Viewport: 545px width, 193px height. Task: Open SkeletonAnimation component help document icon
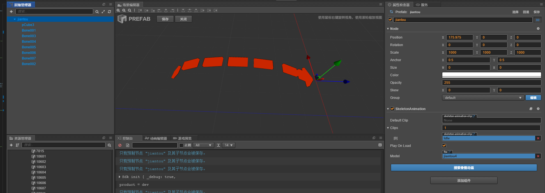pyautogui.click(x=531, y=109)
